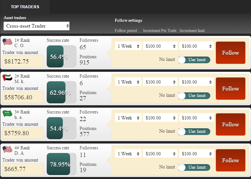Follow the rank 4 trader D. A.
Image resolution: width=251 pixels, height=179 pixels.
[230, 160]
